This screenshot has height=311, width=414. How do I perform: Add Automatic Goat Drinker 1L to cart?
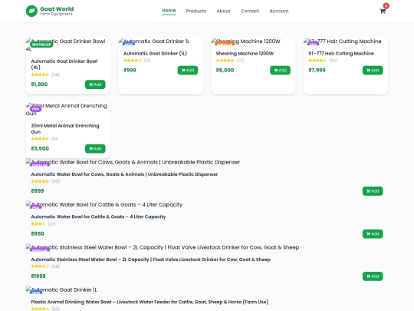point(188,71)
